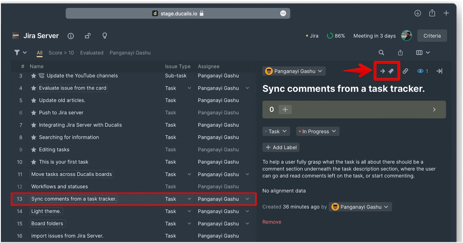Click Add Label button
The height and width of the screenshot is (243, 463).
pos(281,147)
